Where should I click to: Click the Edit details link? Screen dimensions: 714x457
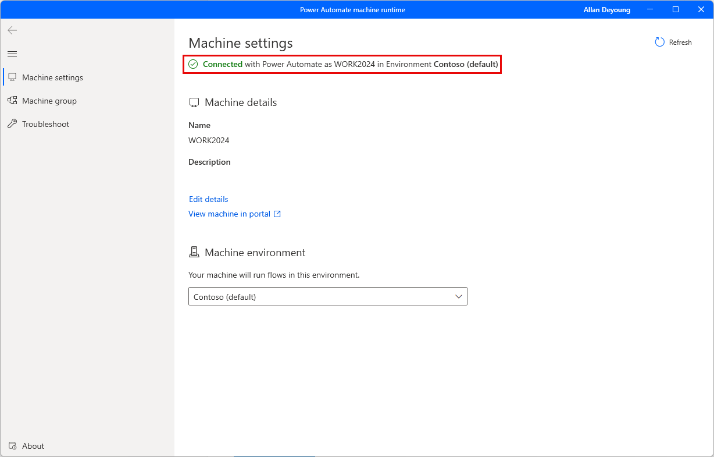[208, 199]
